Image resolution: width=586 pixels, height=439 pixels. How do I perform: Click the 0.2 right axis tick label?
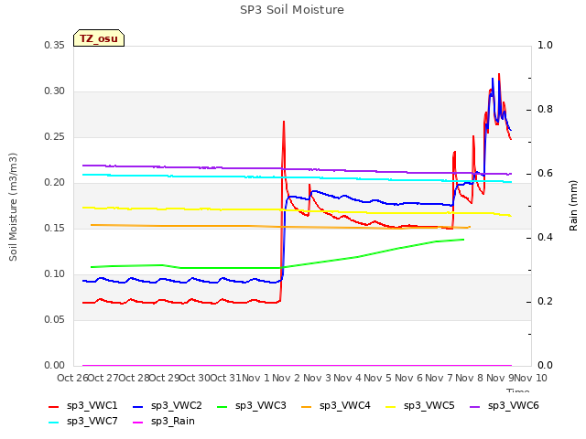click(x=545, y=302)
